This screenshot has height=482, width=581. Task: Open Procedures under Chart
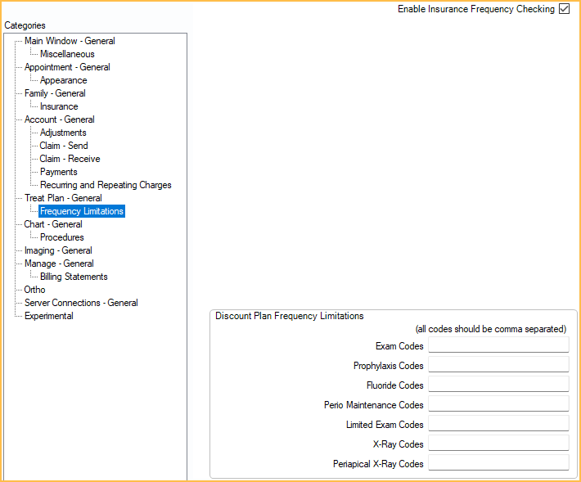tap(61, 237)
